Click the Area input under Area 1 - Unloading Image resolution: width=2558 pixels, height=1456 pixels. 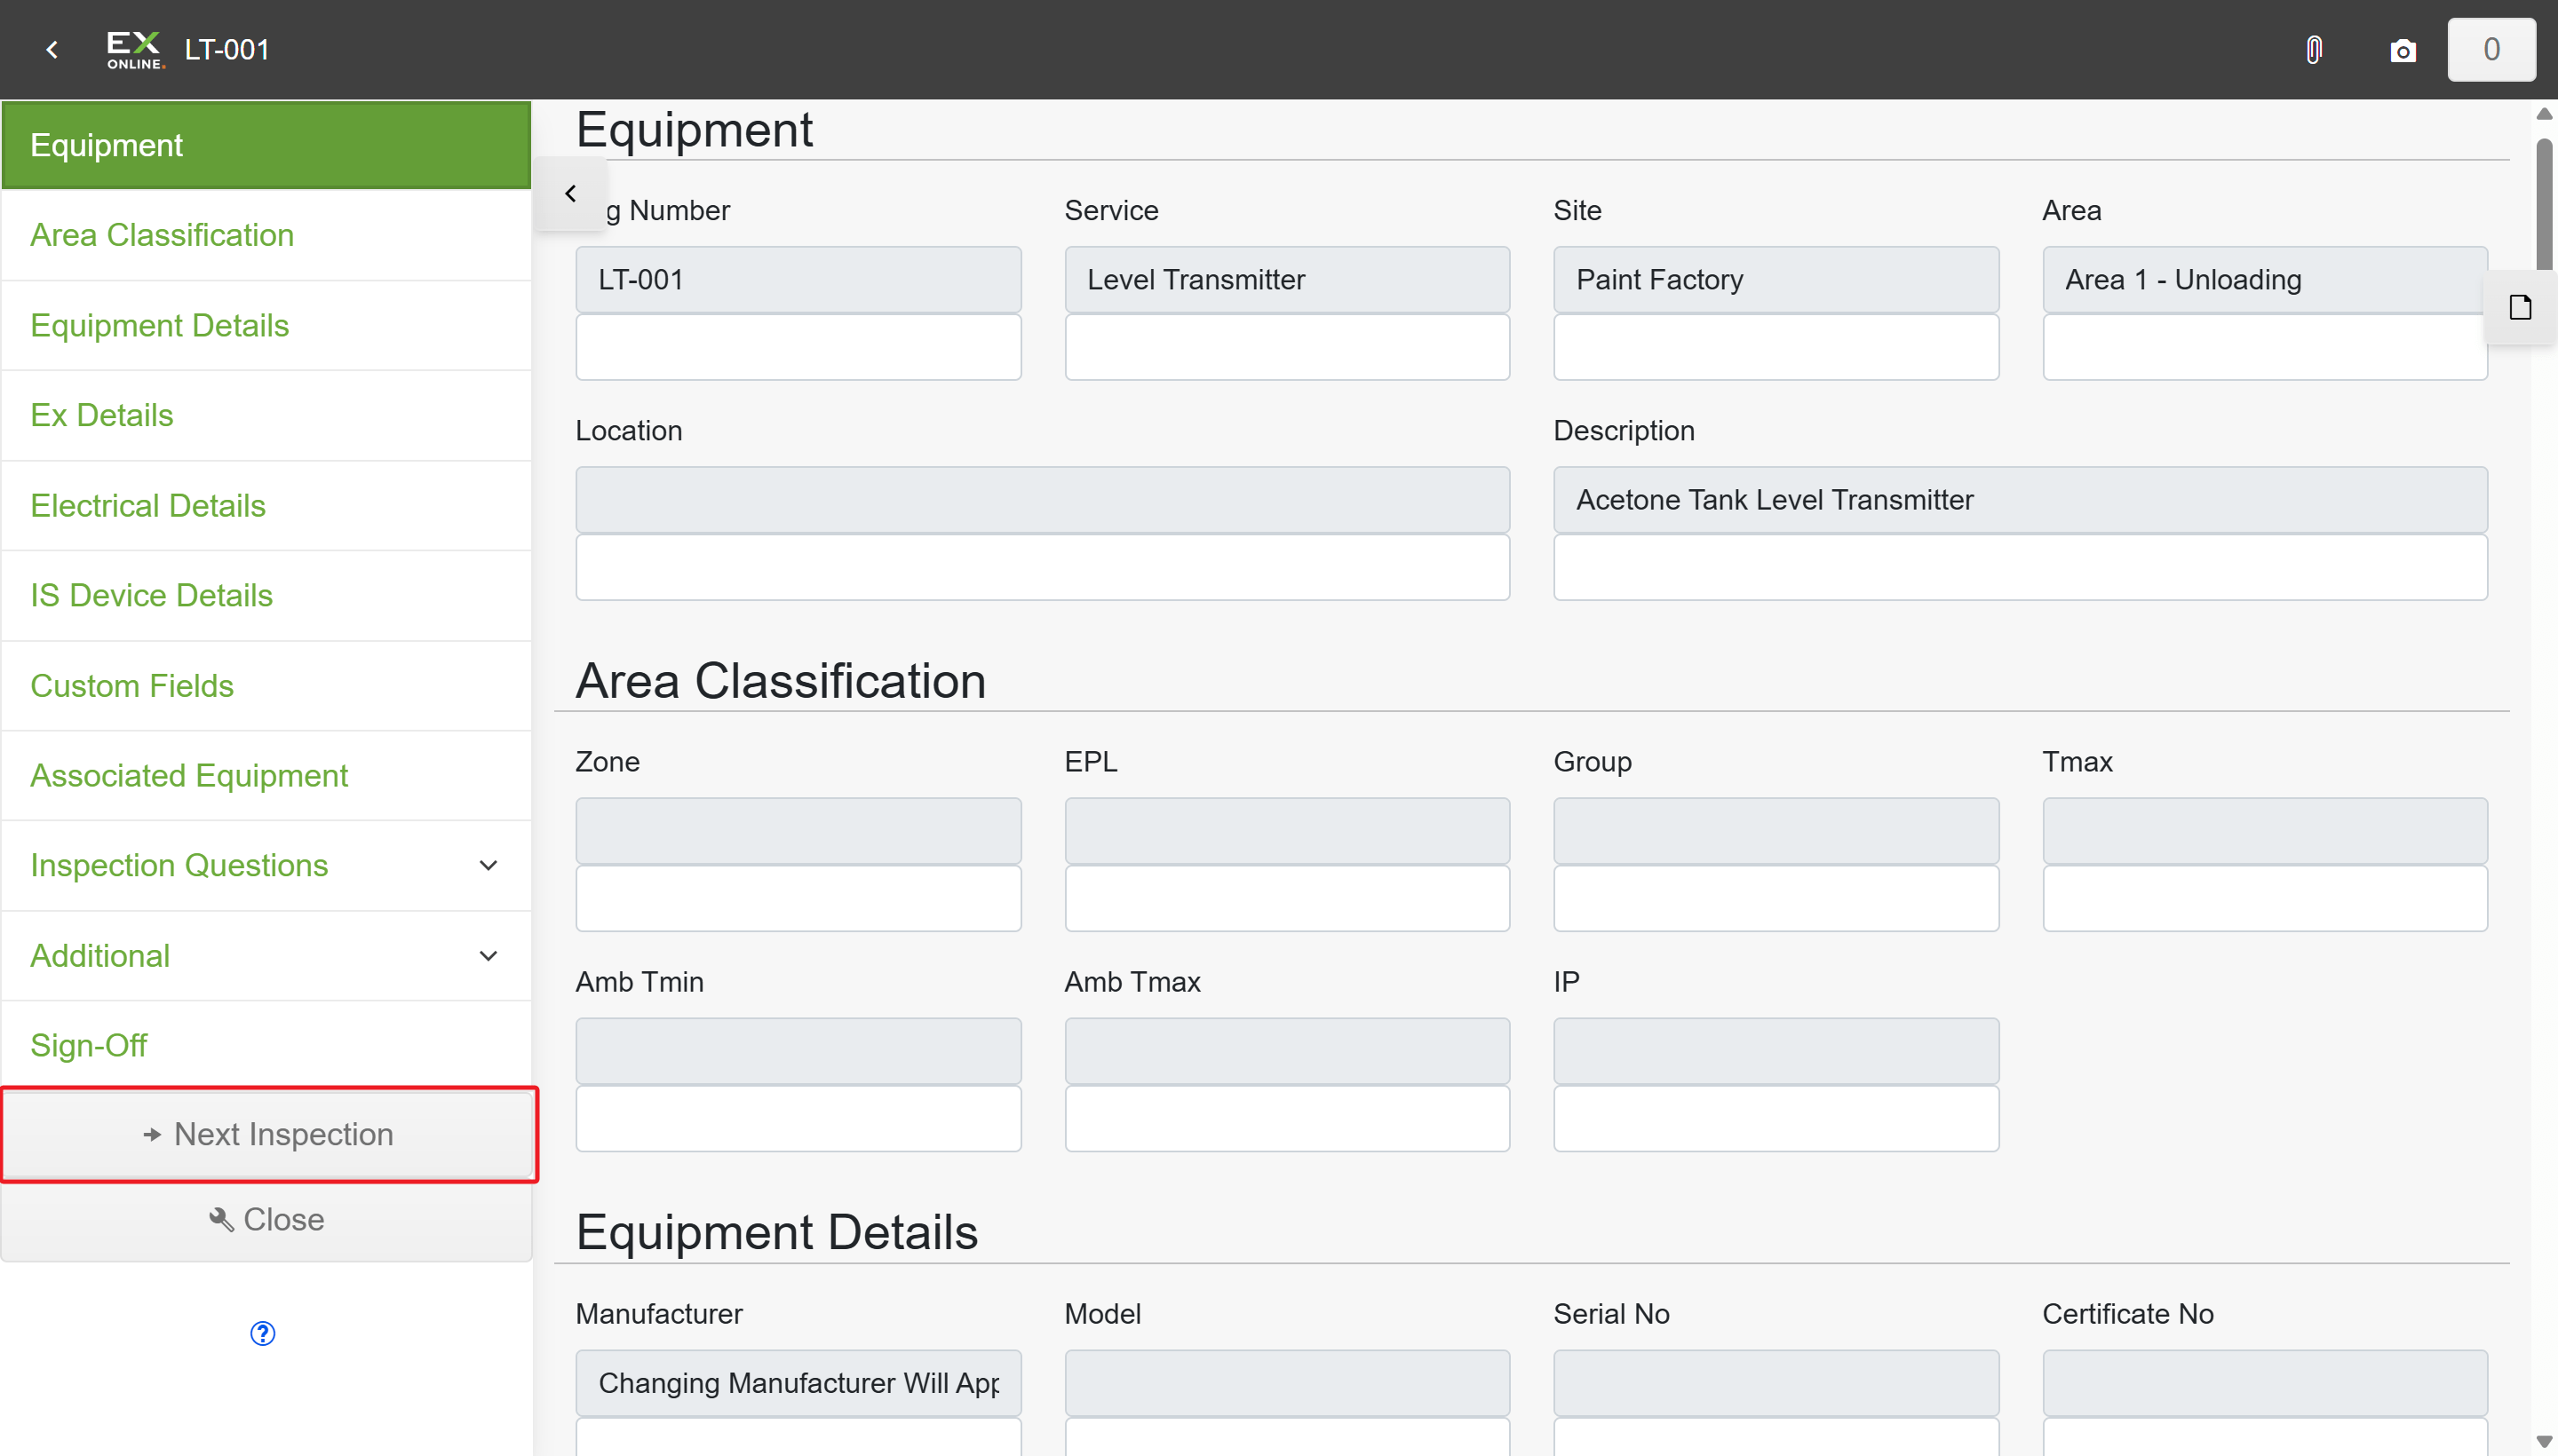tap(2265, 347)
